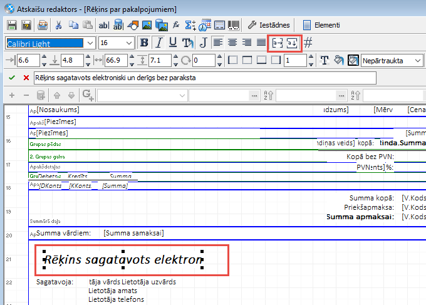Insert a date and time element
The image size is (426, 305).
[205, 25]
